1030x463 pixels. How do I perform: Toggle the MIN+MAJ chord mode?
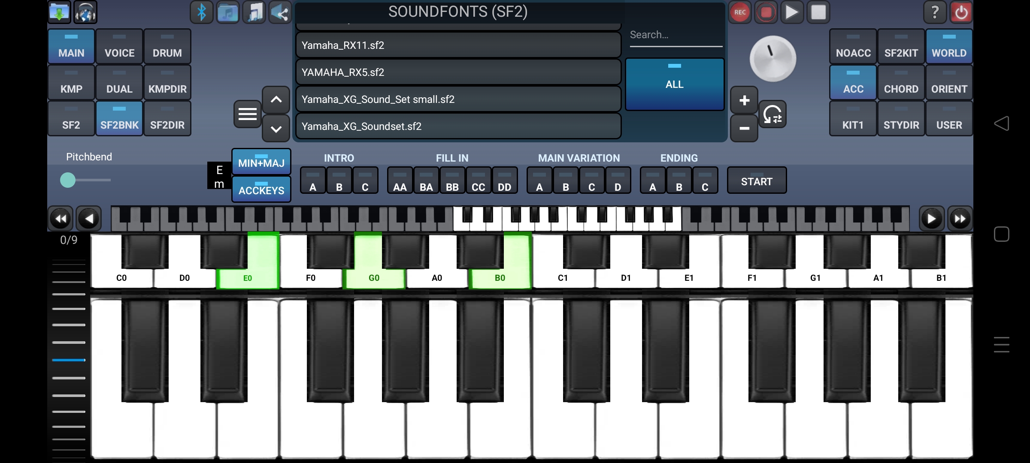tap(261, 162)
